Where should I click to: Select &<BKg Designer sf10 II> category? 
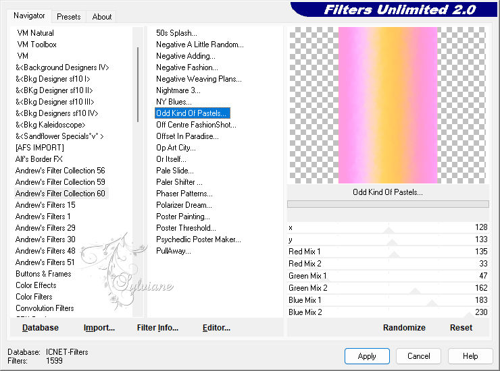tap(54, 90)
